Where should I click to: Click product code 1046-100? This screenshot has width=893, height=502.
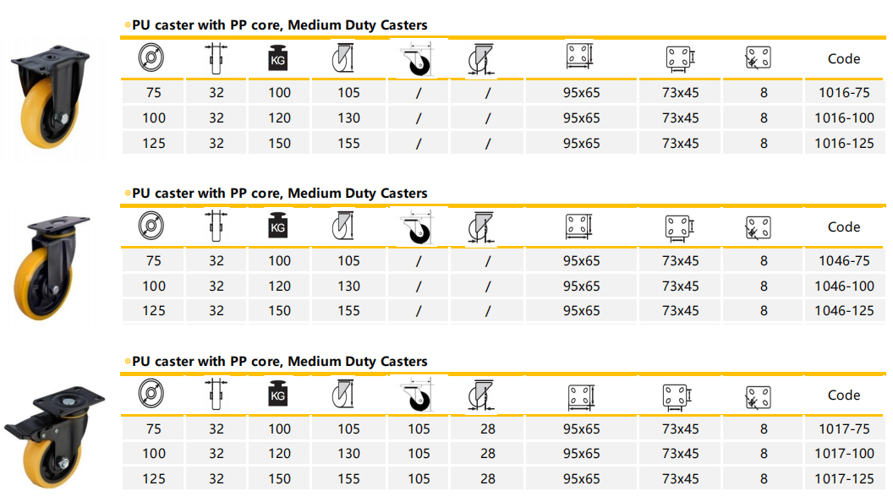click(844, 286)
